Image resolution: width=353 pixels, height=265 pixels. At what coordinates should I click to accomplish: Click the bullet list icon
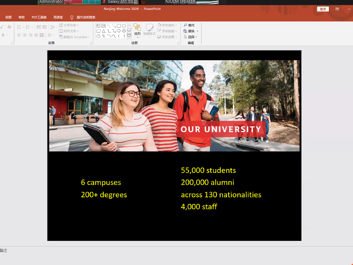[19, 27]
